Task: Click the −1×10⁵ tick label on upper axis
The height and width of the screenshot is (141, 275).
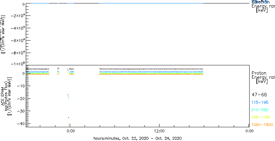Action: click(18, 64)
